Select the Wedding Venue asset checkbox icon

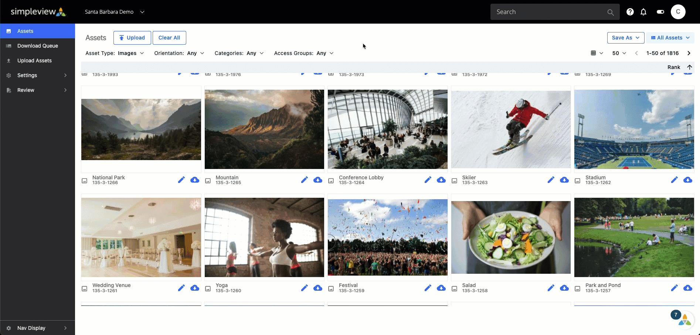pos(85,289)
